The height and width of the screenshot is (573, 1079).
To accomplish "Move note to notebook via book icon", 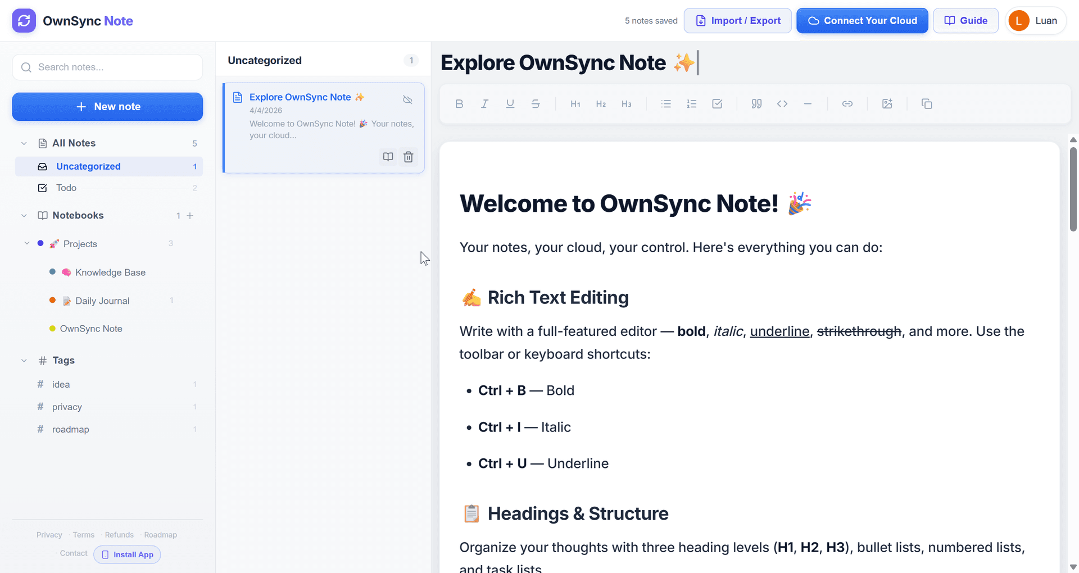I will (x=388, y=157).
